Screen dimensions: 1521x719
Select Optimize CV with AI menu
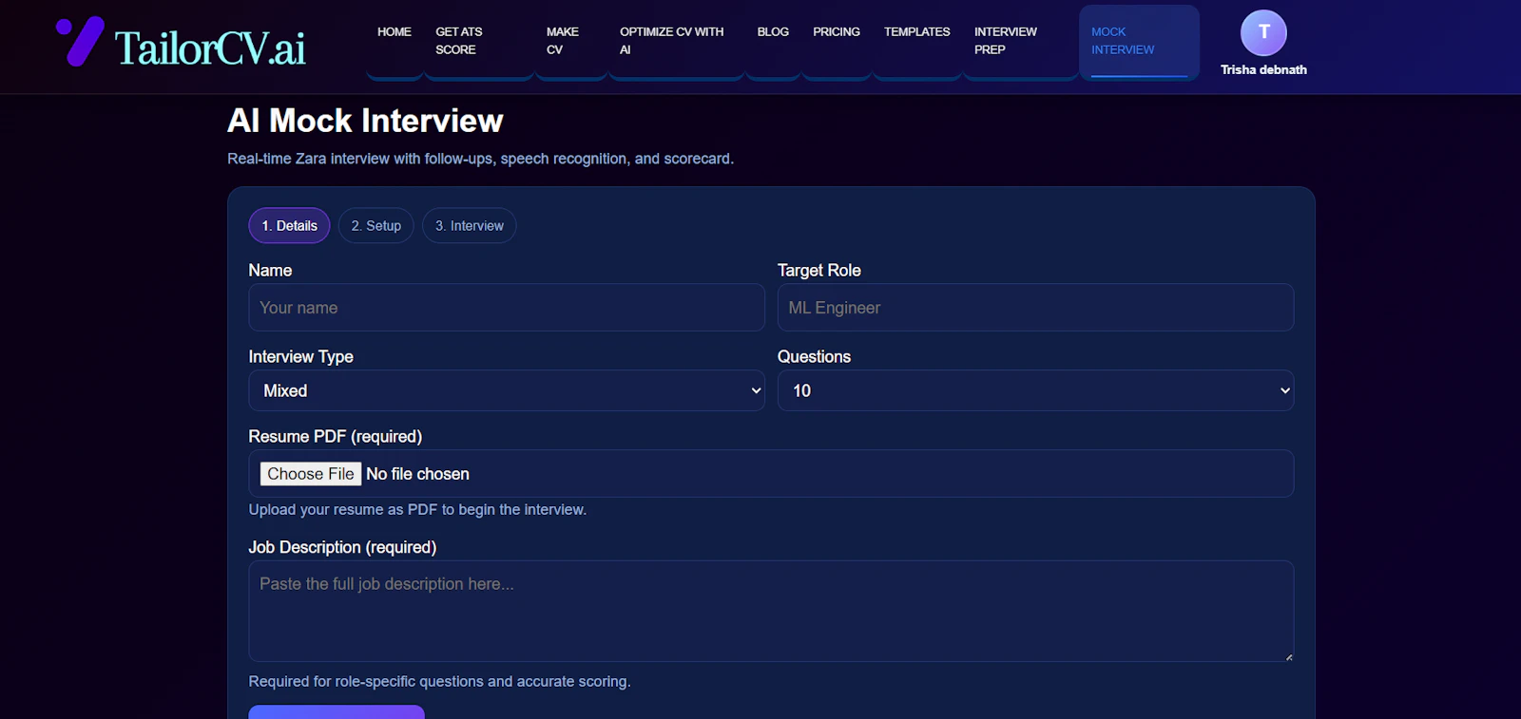[x=672, y=41]
